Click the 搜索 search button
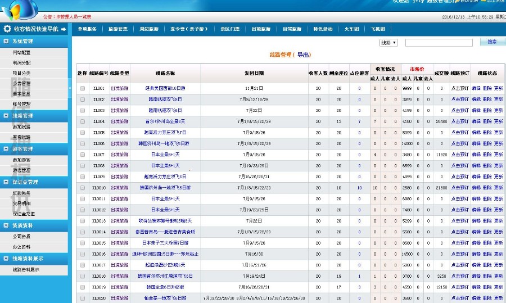Screen dimensions: 506x303 493,42
